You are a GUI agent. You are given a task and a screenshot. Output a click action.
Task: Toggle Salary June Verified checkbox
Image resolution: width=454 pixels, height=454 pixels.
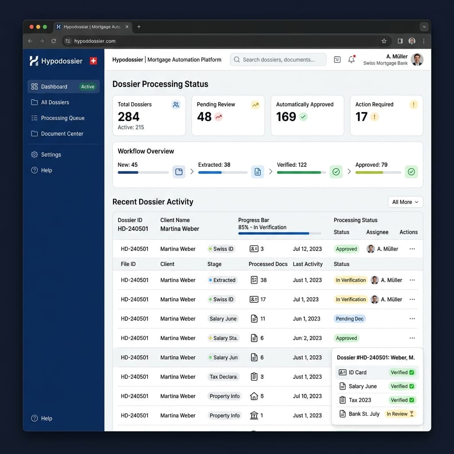(411, 386)
